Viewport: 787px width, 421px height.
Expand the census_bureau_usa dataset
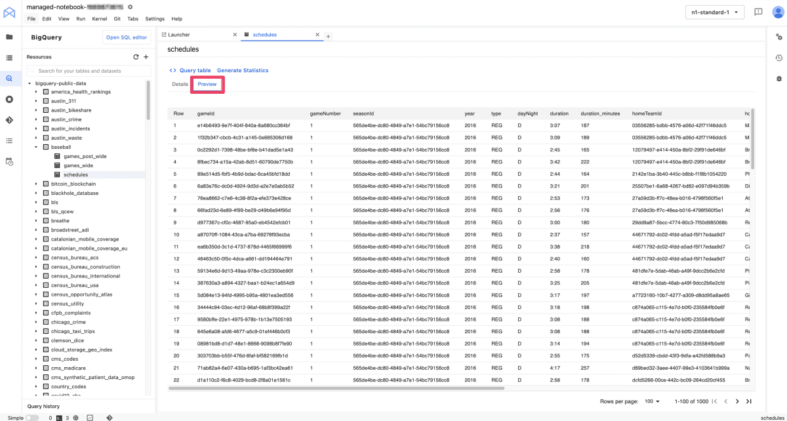point(37,285)
